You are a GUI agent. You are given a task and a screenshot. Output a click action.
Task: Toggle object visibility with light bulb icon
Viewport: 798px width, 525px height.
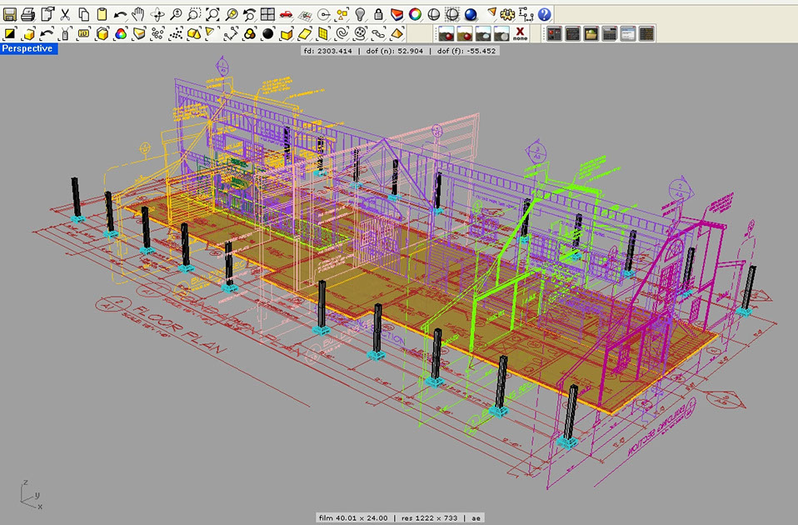(360, 14)
